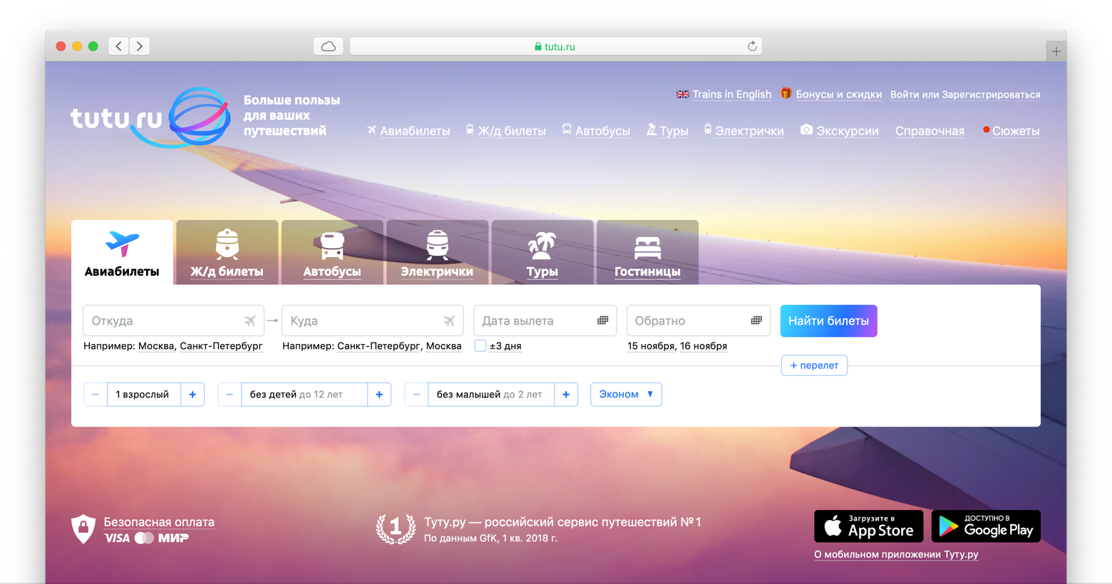Click the tutu.ru address bar
Image resolution: width=1112 pixels, height=584 pixels.
click(556, 46)
